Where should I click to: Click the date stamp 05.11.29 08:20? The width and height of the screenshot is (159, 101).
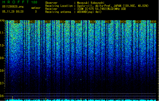pyautogui.click(x=13, y=12)
